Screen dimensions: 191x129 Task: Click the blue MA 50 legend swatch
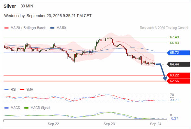pos(52,28)
